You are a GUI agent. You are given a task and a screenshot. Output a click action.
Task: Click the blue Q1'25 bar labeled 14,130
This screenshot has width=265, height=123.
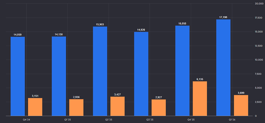pyautogui.click(x=59, y=76)
